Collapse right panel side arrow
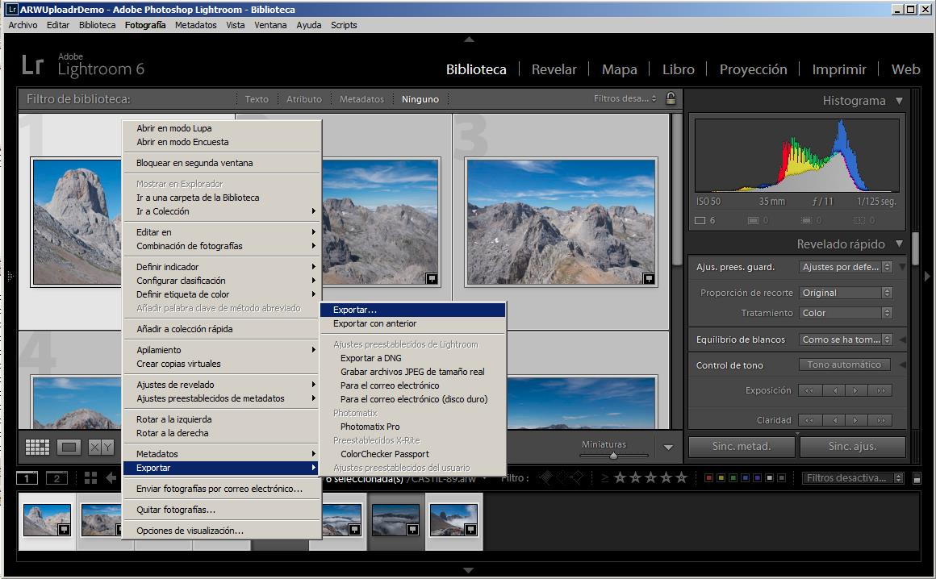The width and height of the screenshot is (936, 579). click(927, 276)
